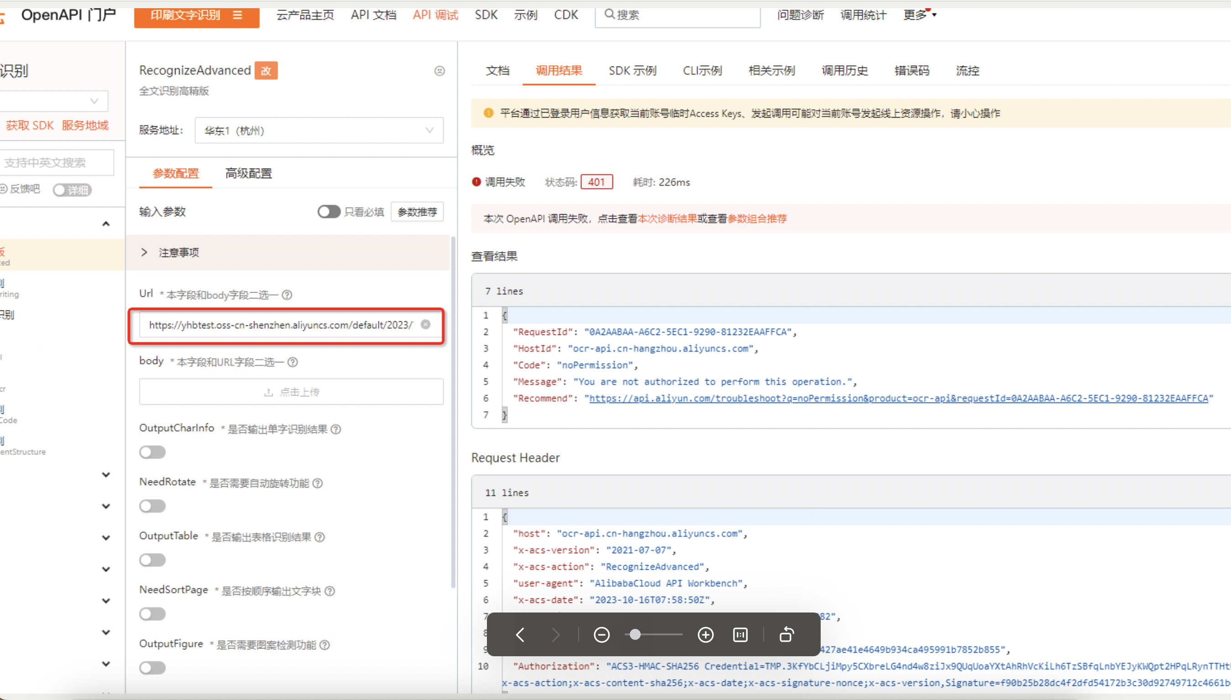Open API 文档 in top navigation

tap(373, 15)
